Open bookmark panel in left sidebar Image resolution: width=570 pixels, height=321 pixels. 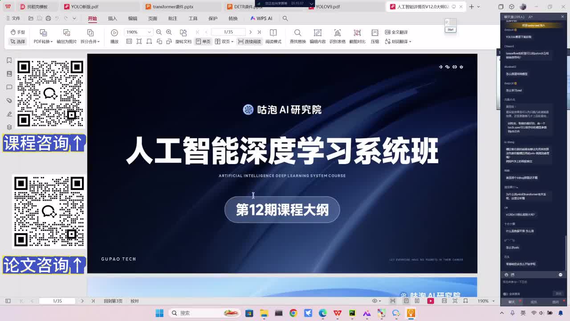[9, 60]
